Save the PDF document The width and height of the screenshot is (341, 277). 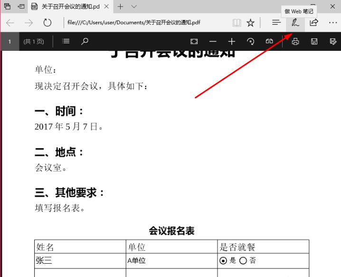click(314, 41)
